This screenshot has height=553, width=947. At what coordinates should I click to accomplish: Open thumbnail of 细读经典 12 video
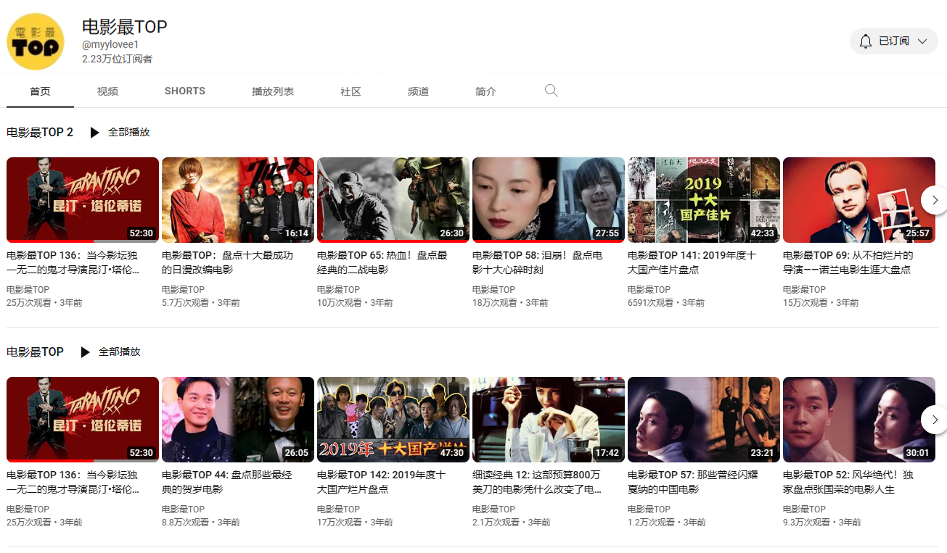click(x=549, y=420)
